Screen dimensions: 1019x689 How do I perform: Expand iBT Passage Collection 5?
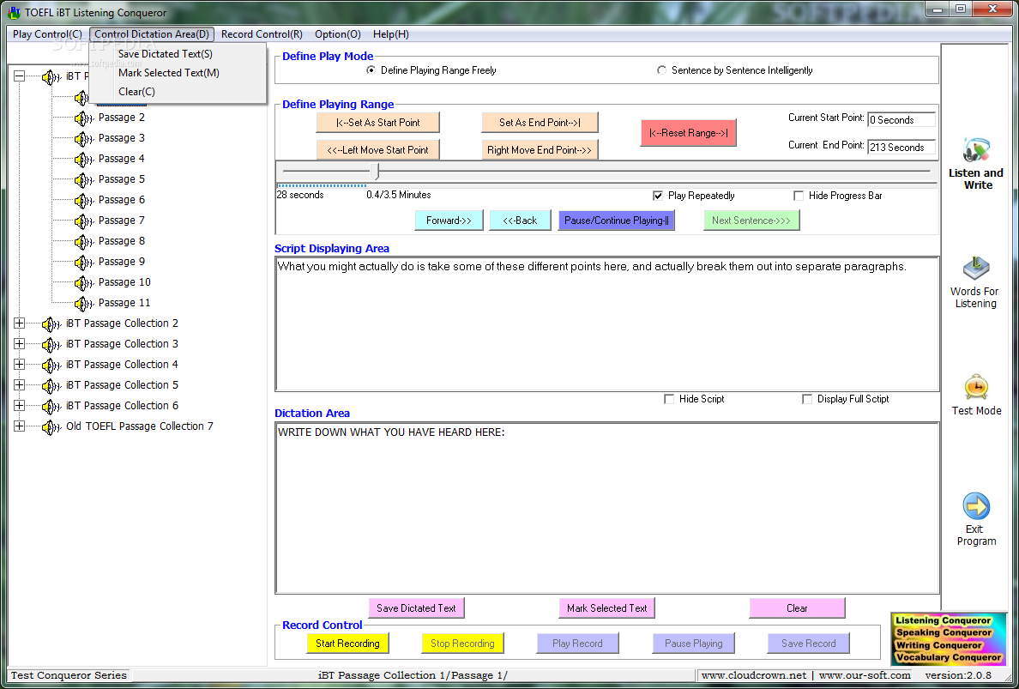click(x=20, y=384)
